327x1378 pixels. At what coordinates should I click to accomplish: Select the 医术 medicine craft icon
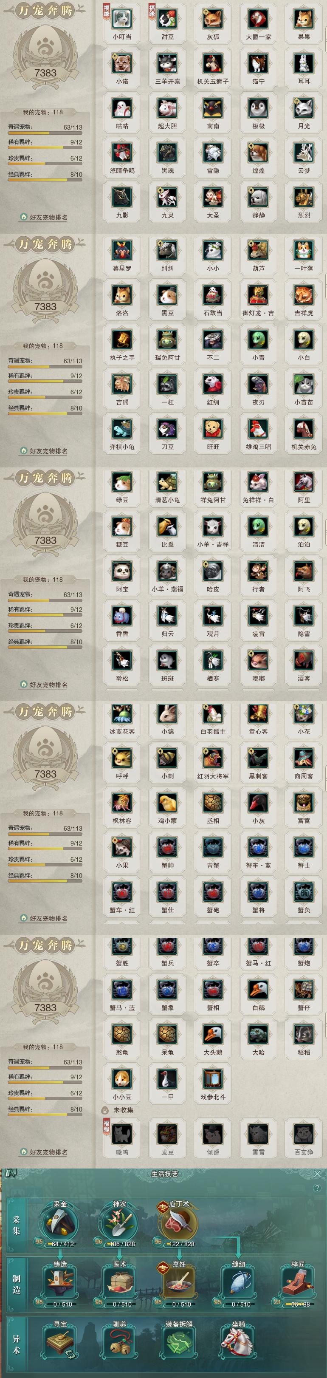click(x=119, y=1282)
